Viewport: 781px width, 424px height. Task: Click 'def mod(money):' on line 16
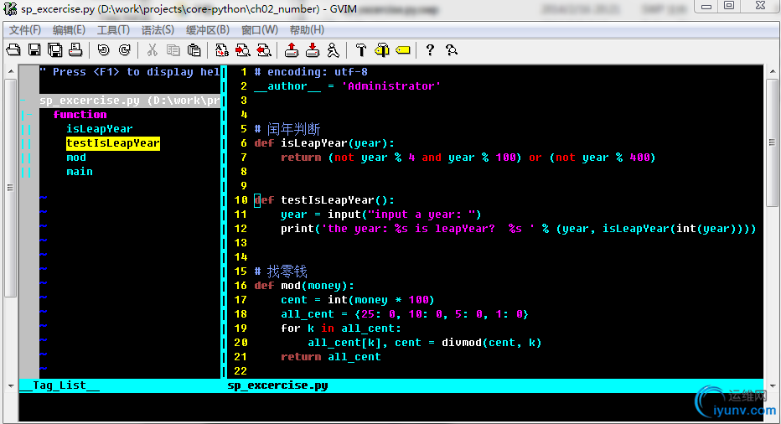tap(304, 286)
